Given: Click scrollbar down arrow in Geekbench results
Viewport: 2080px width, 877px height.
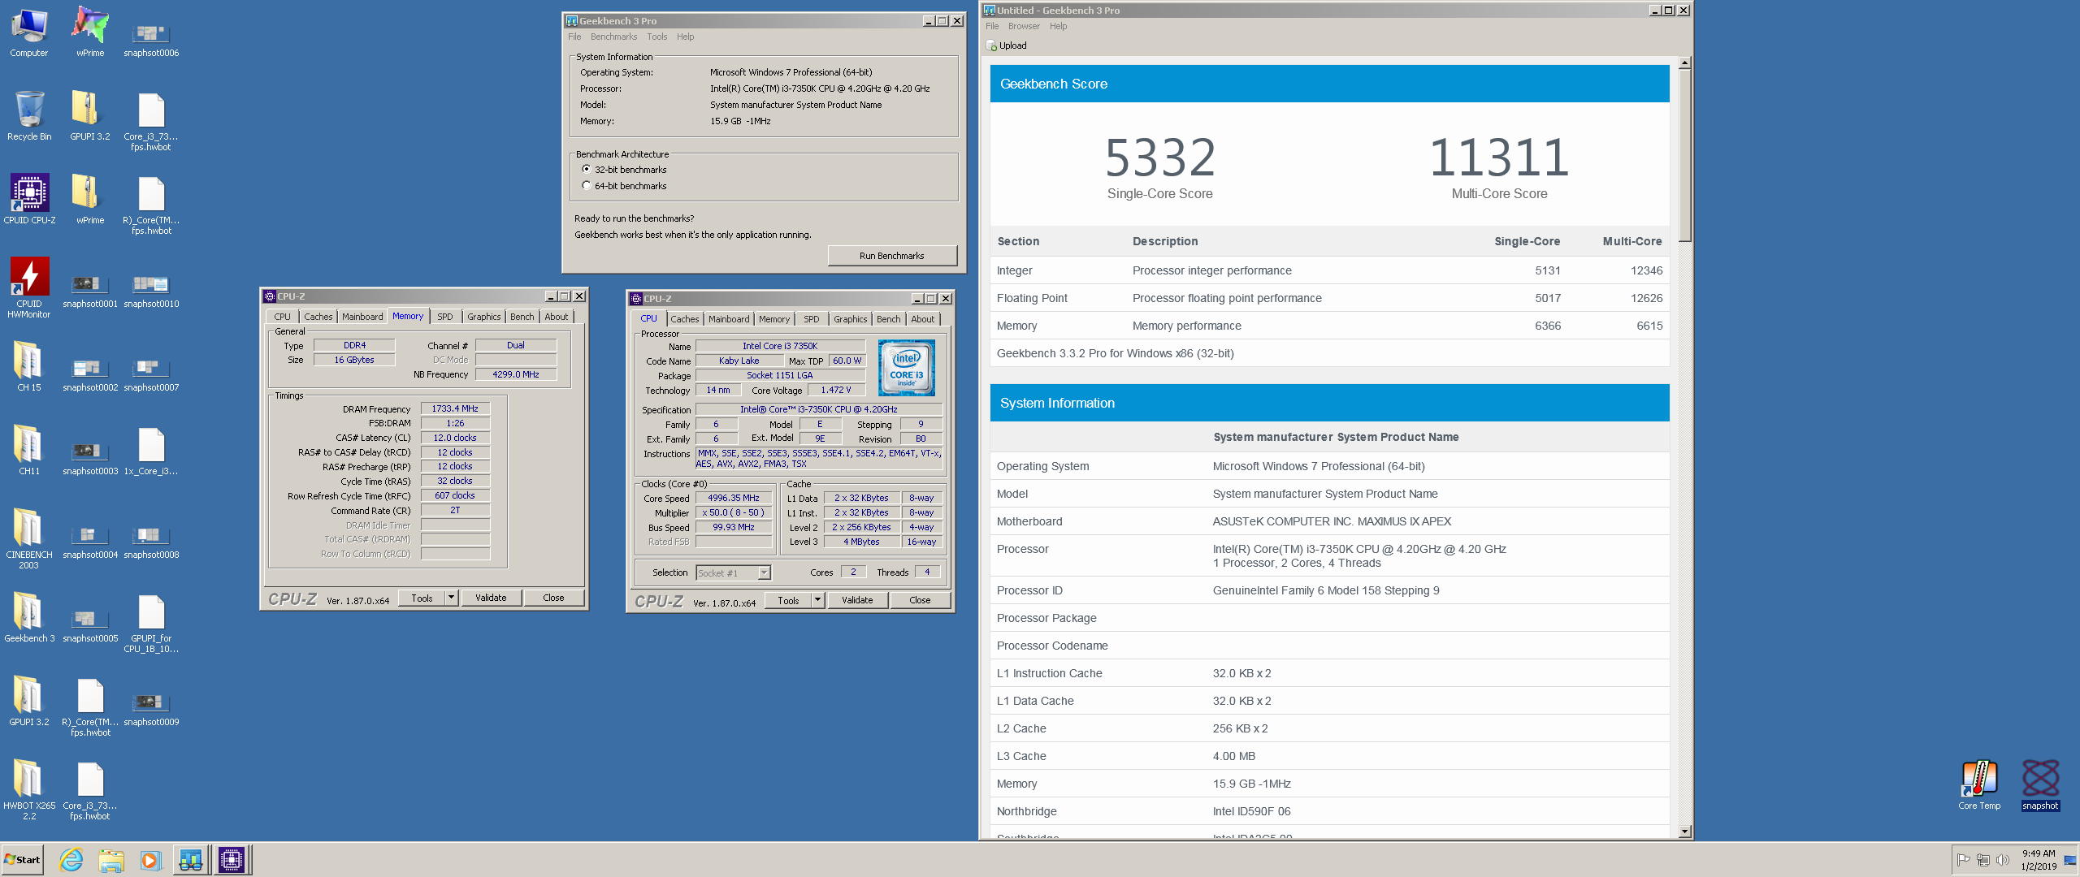Looking at the screenshot, I should [1685, 832].
